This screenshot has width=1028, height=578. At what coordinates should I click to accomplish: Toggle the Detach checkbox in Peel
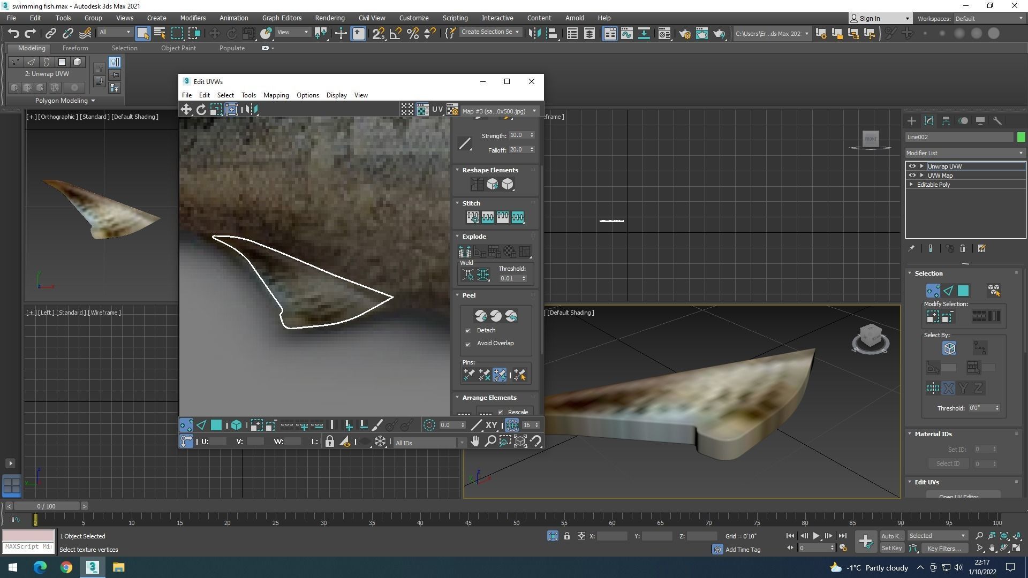[468, 331]
